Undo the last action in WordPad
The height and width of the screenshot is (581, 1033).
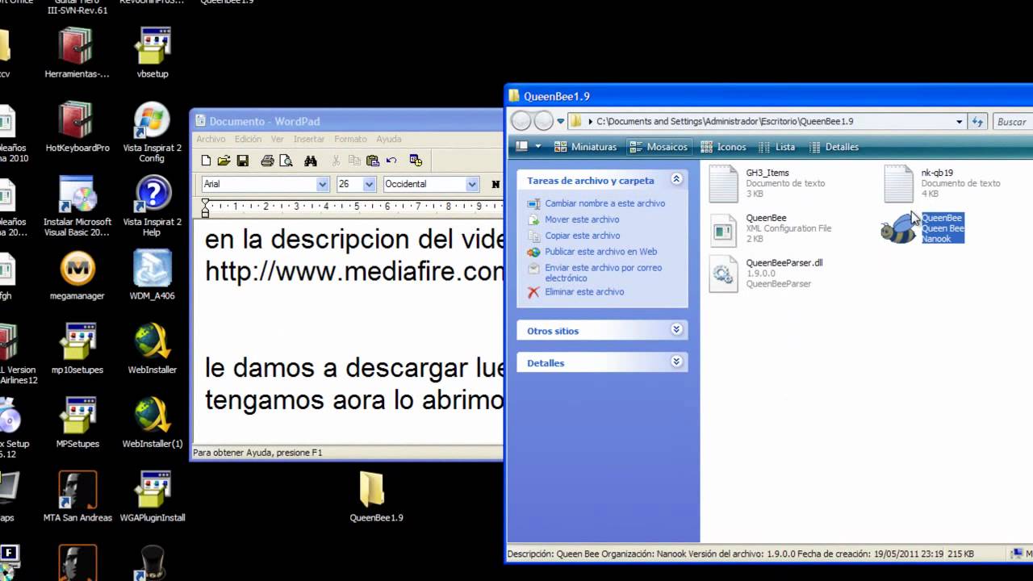(x=391, y=161)
